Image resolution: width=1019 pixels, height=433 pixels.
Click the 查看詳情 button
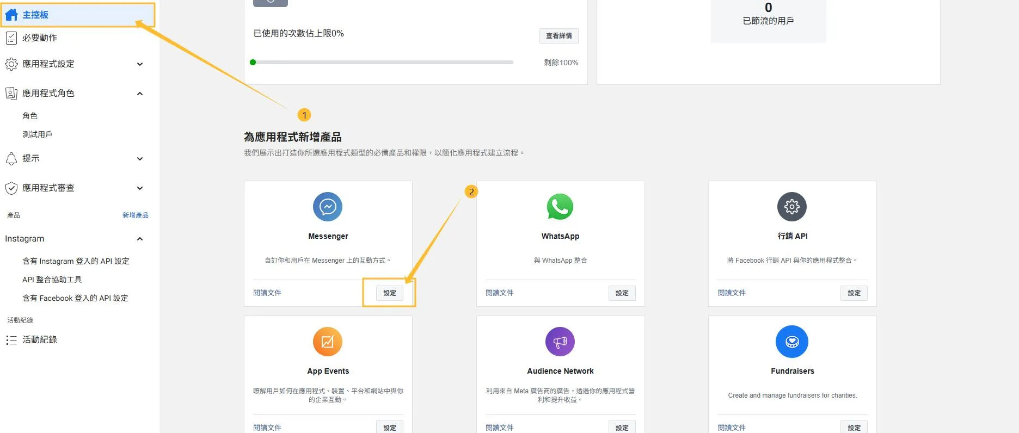point(559,36)
